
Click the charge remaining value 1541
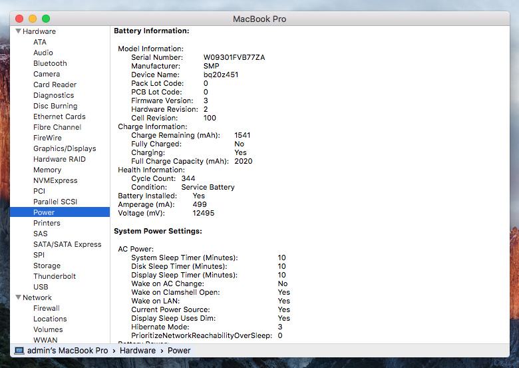[x=242, y=135]
